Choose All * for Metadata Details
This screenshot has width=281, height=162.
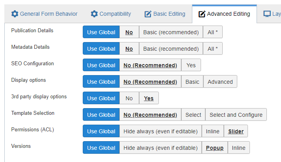(213, 48)
